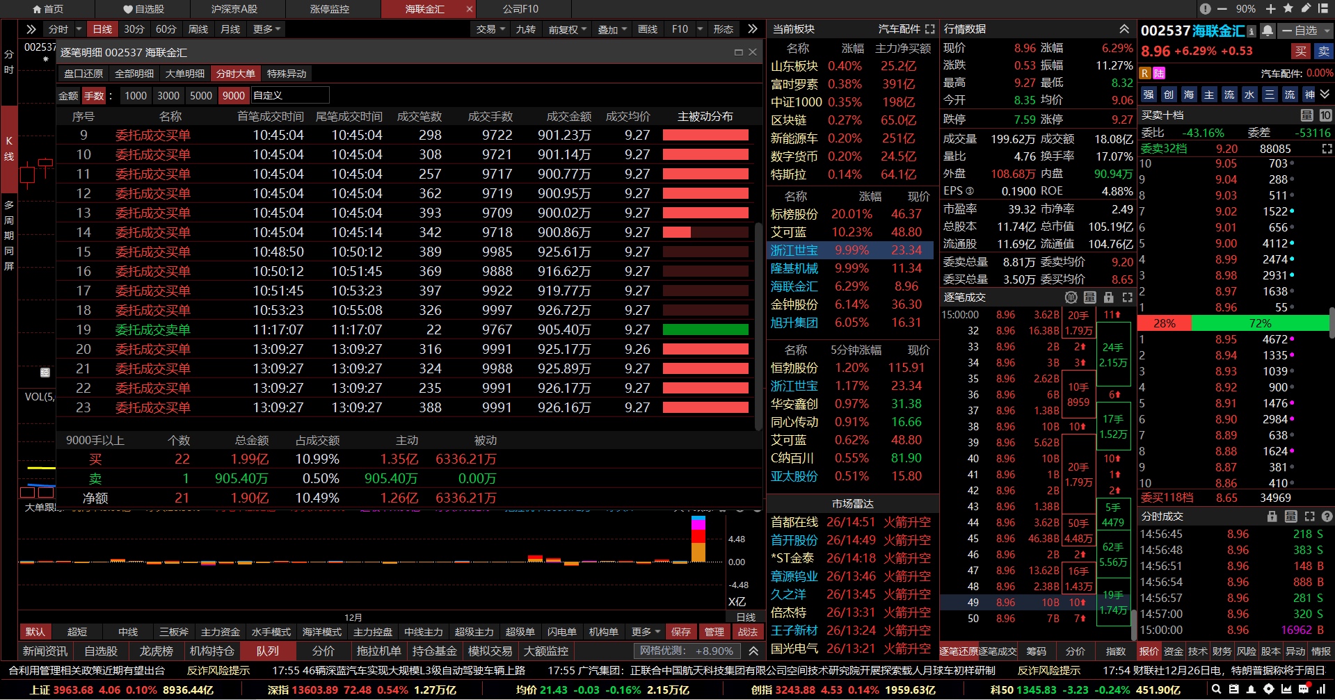
Task: Toggle the 强 indicator tag
Action: click(1149, 95)
